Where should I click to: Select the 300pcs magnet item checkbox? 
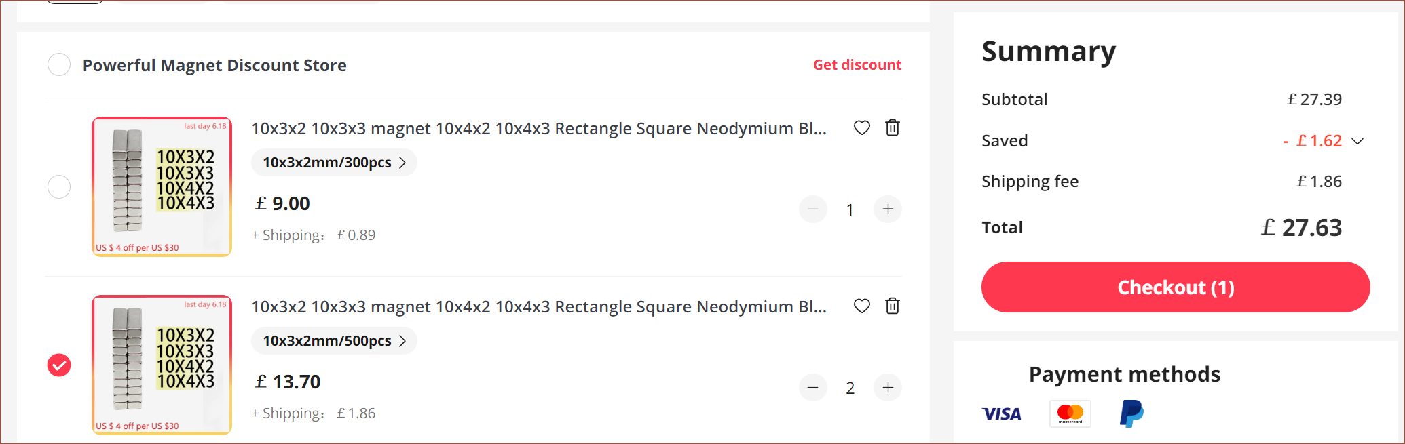coord(59,186)
